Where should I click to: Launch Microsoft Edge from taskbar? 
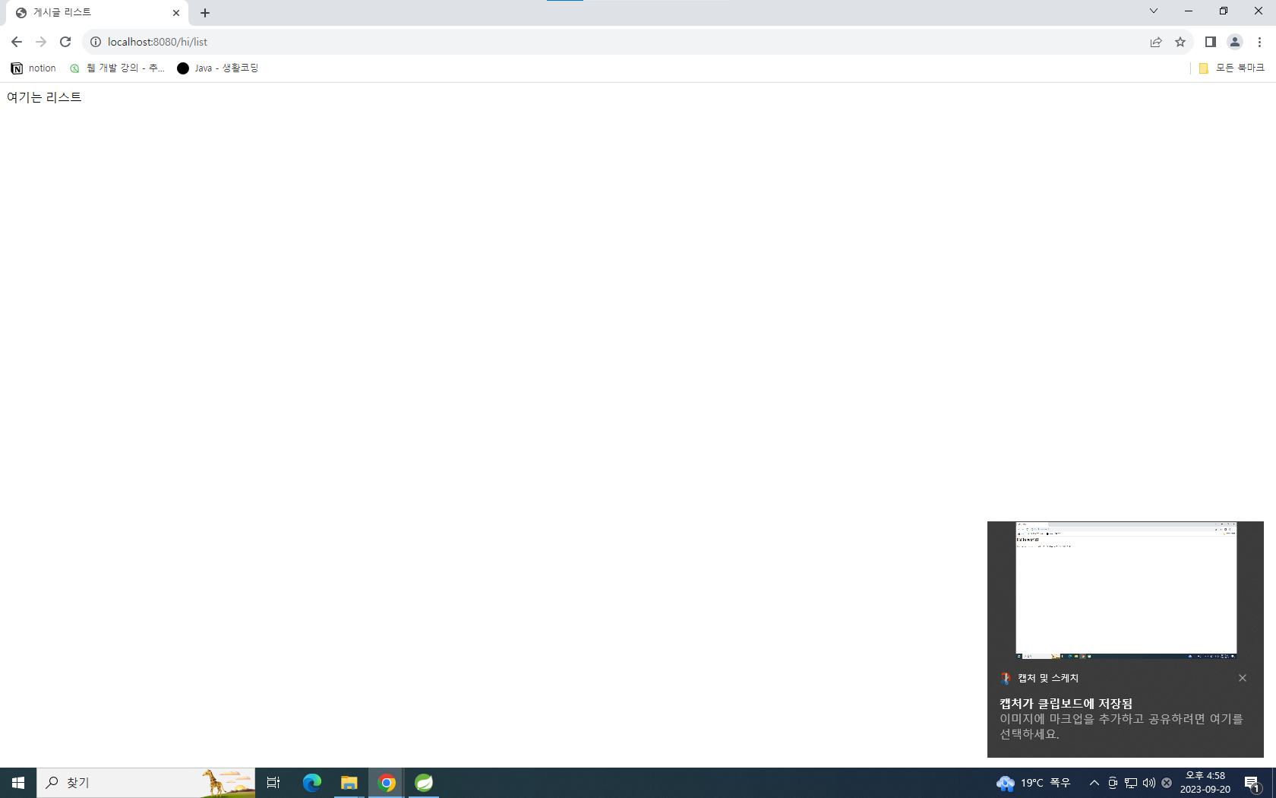pyautogui.click(x=312, y=783)
